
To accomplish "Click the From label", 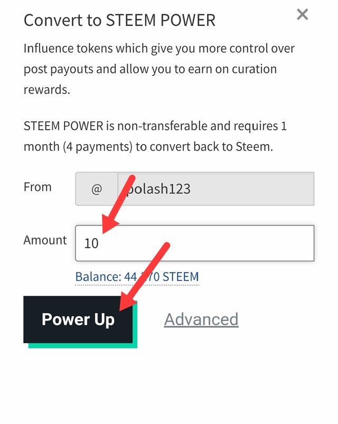I will click(x=37, y=187).
